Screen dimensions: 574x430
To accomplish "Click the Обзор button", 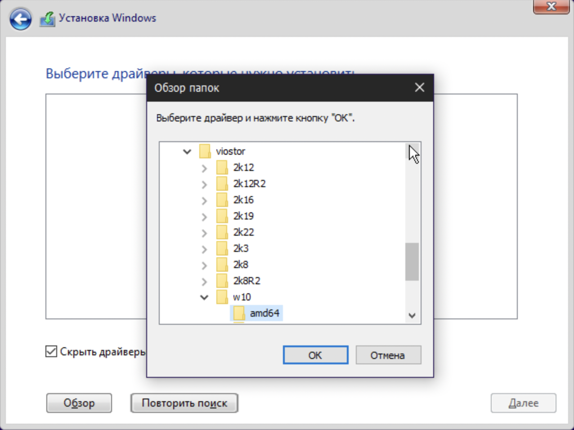I will tap(79, 403).
